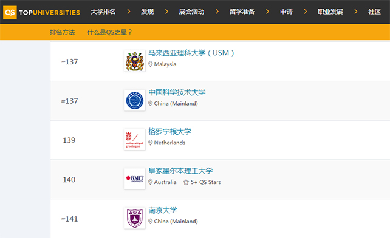Open the Universiti Sains Malaysia crest logo
Image resolution: width=390 pixels, height=238 pixels.
click(135, 61)
